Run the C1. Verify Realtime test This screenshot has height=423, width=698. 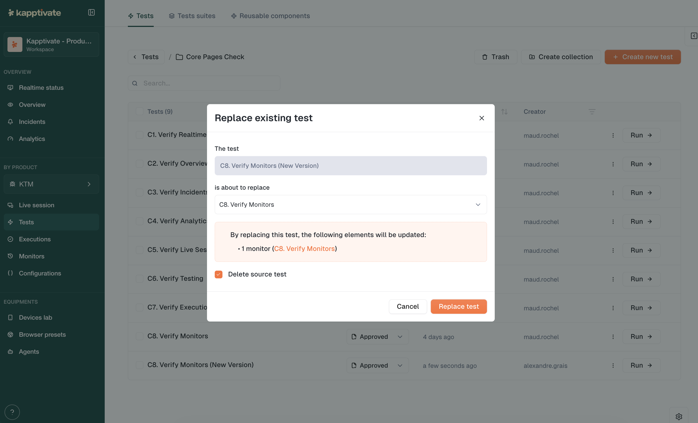pos(641,135)
